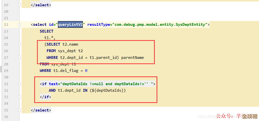Click line number 36 in the gutter
This screenshot has height=121, width=259.
pos(6,117)
